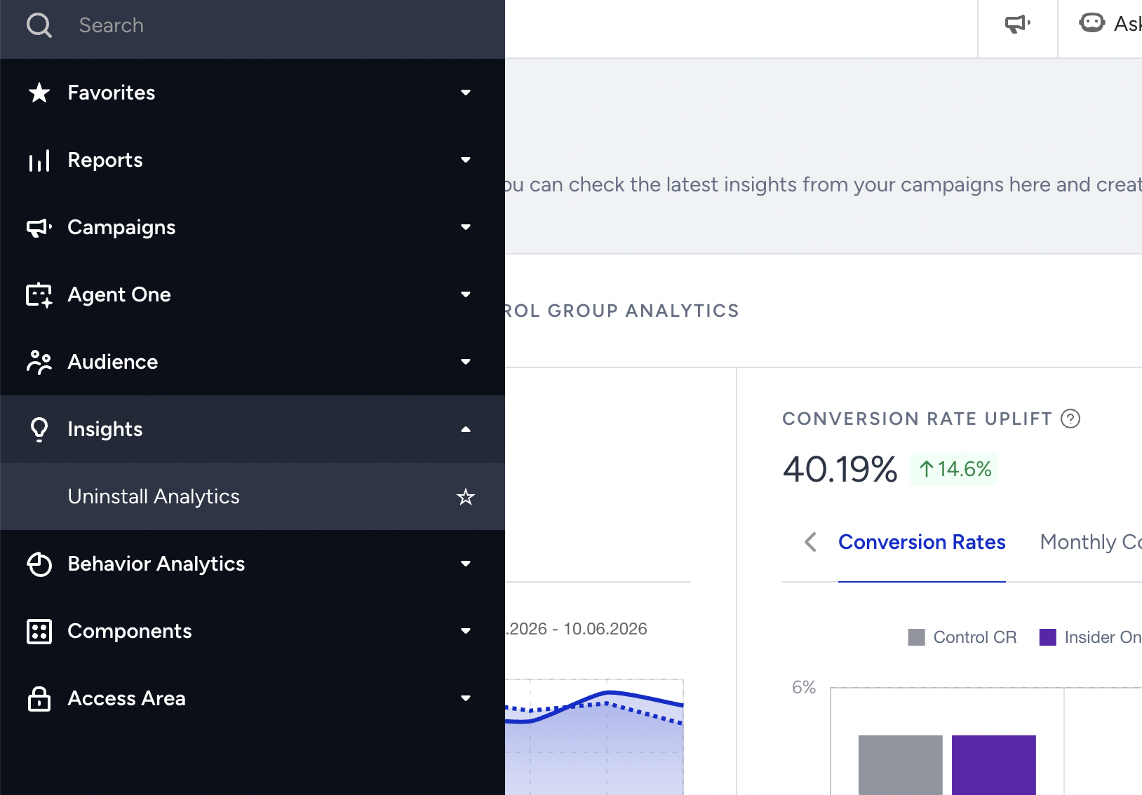Expand the Favorites dropdown arrow

[x=466, y=93]
